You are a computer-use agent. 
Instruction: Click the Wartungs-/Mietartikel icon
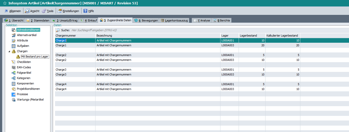click(x=14, y=100)
